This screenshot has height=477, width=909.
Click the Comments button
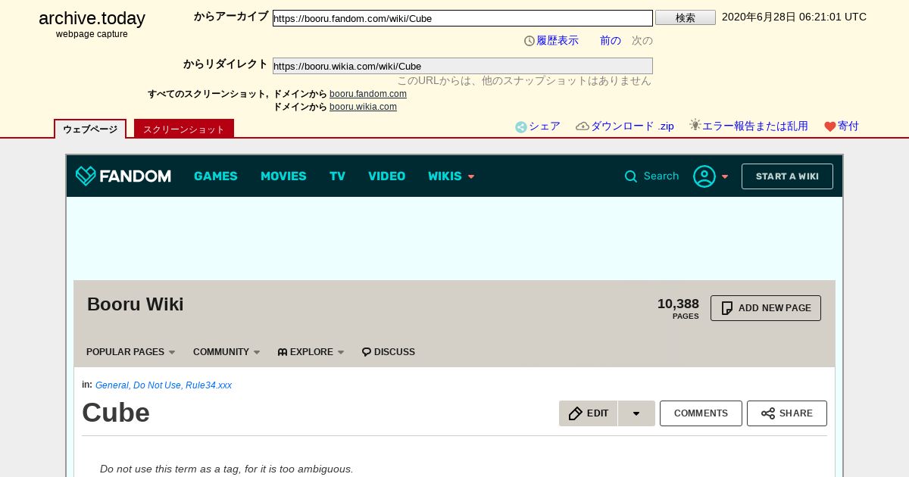(701, 413)
